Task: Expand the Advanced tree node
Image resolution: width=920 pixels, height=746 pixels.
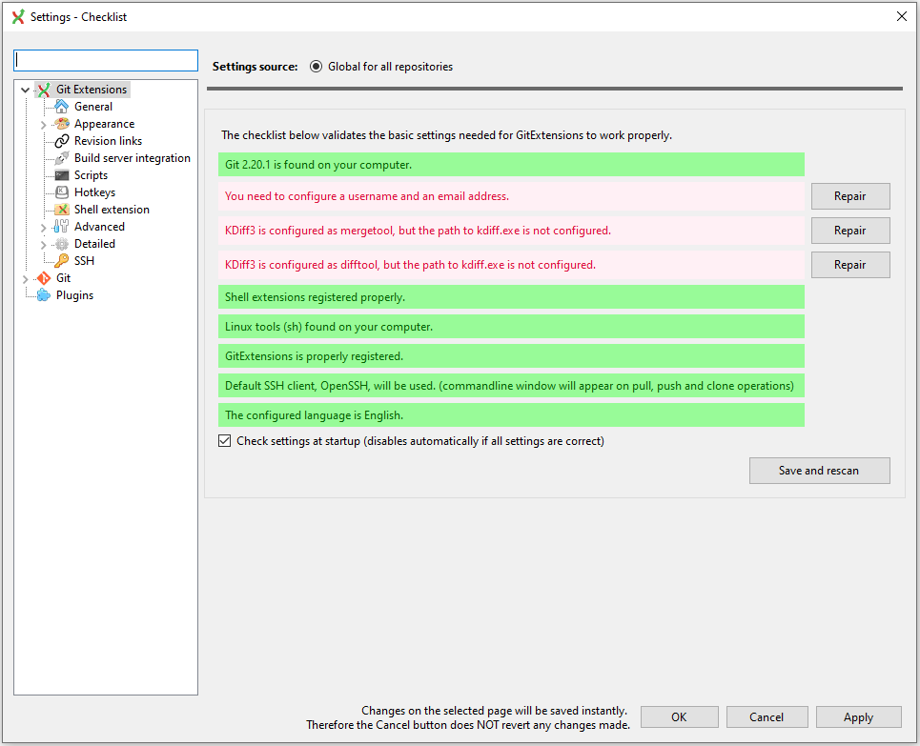Action: [x=43, y=227]
